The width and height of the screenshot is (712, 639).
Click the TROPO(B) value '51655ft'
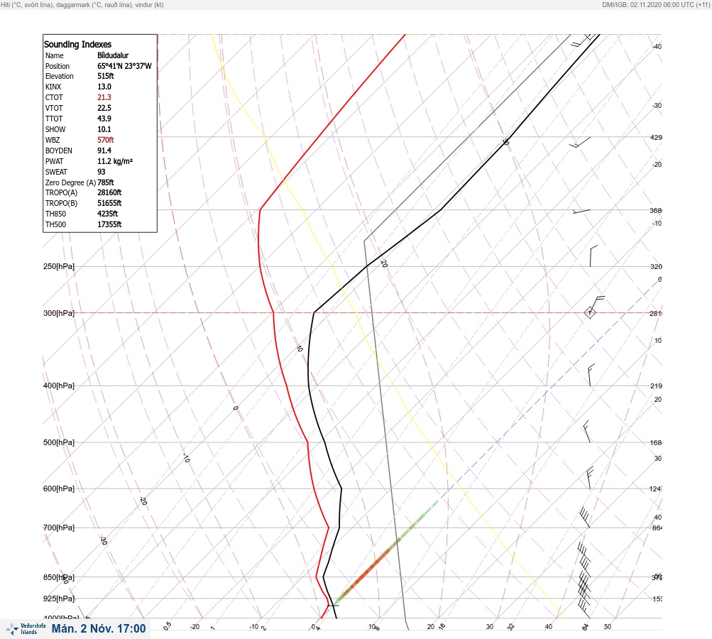pyautogui.click(x=109, y=203)
